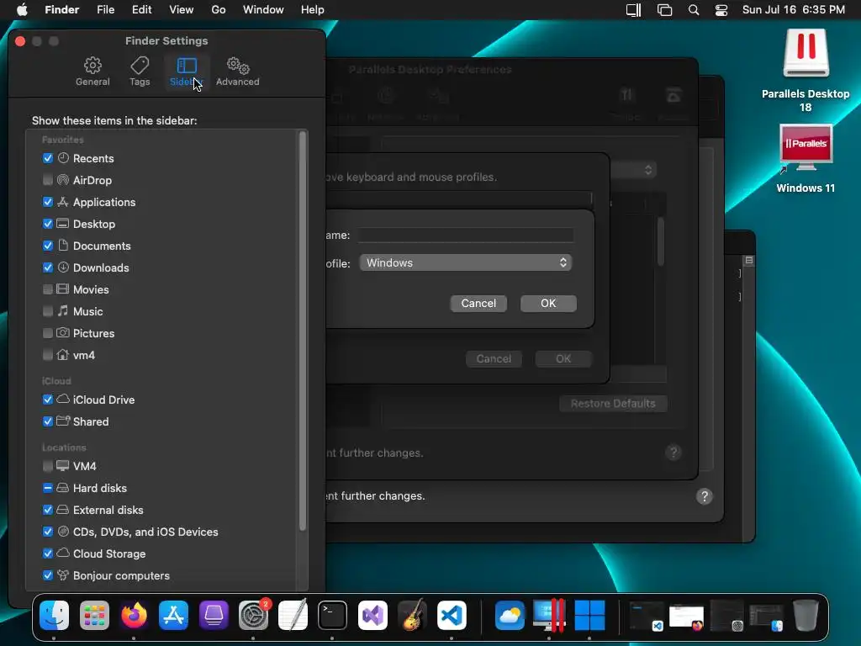Click the dimmed Cancel button in the Parallels sheet
Screen dimensions: 861x646
pyautogui.click(x=494, y=358)
